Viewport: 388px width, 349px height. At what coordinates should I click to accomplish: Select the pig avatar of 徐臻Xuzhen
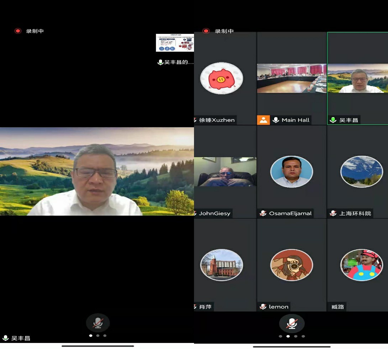click(x=221, y=78)
